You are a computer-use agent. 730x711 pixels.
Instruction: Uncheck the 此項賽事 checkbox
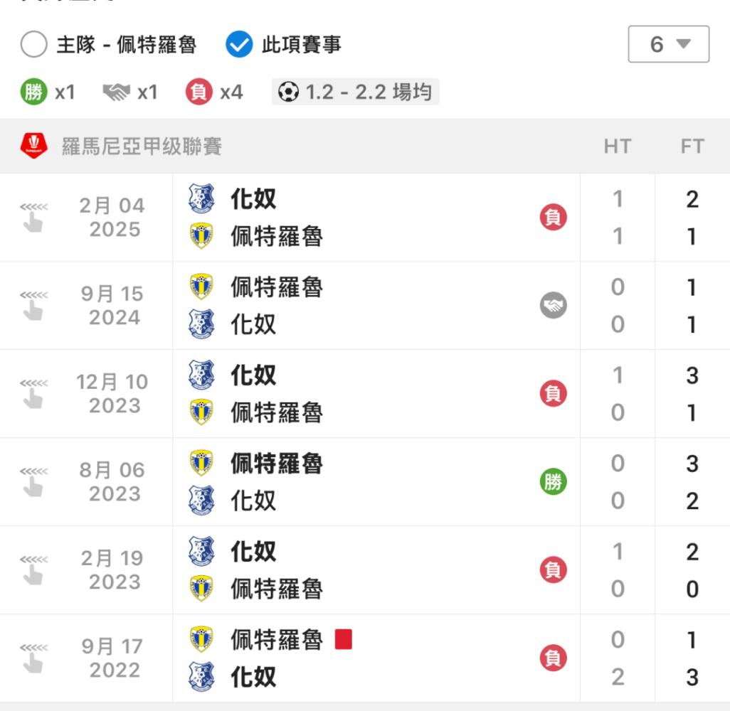tap(239, 45)
